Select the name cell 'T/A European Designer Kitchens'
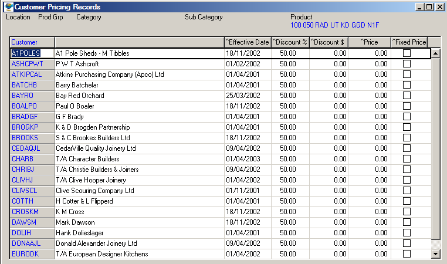This screenshot has height=264, width=447. pos(140,254)
